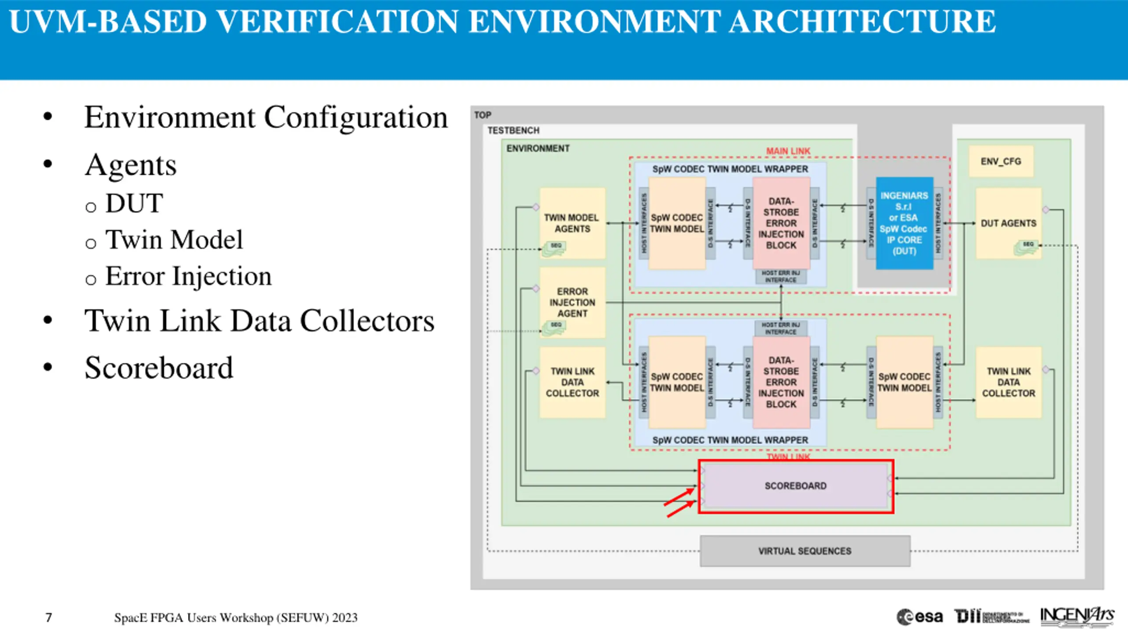Click the red 'MAIN LINK' label

click(x=788, y=151)
